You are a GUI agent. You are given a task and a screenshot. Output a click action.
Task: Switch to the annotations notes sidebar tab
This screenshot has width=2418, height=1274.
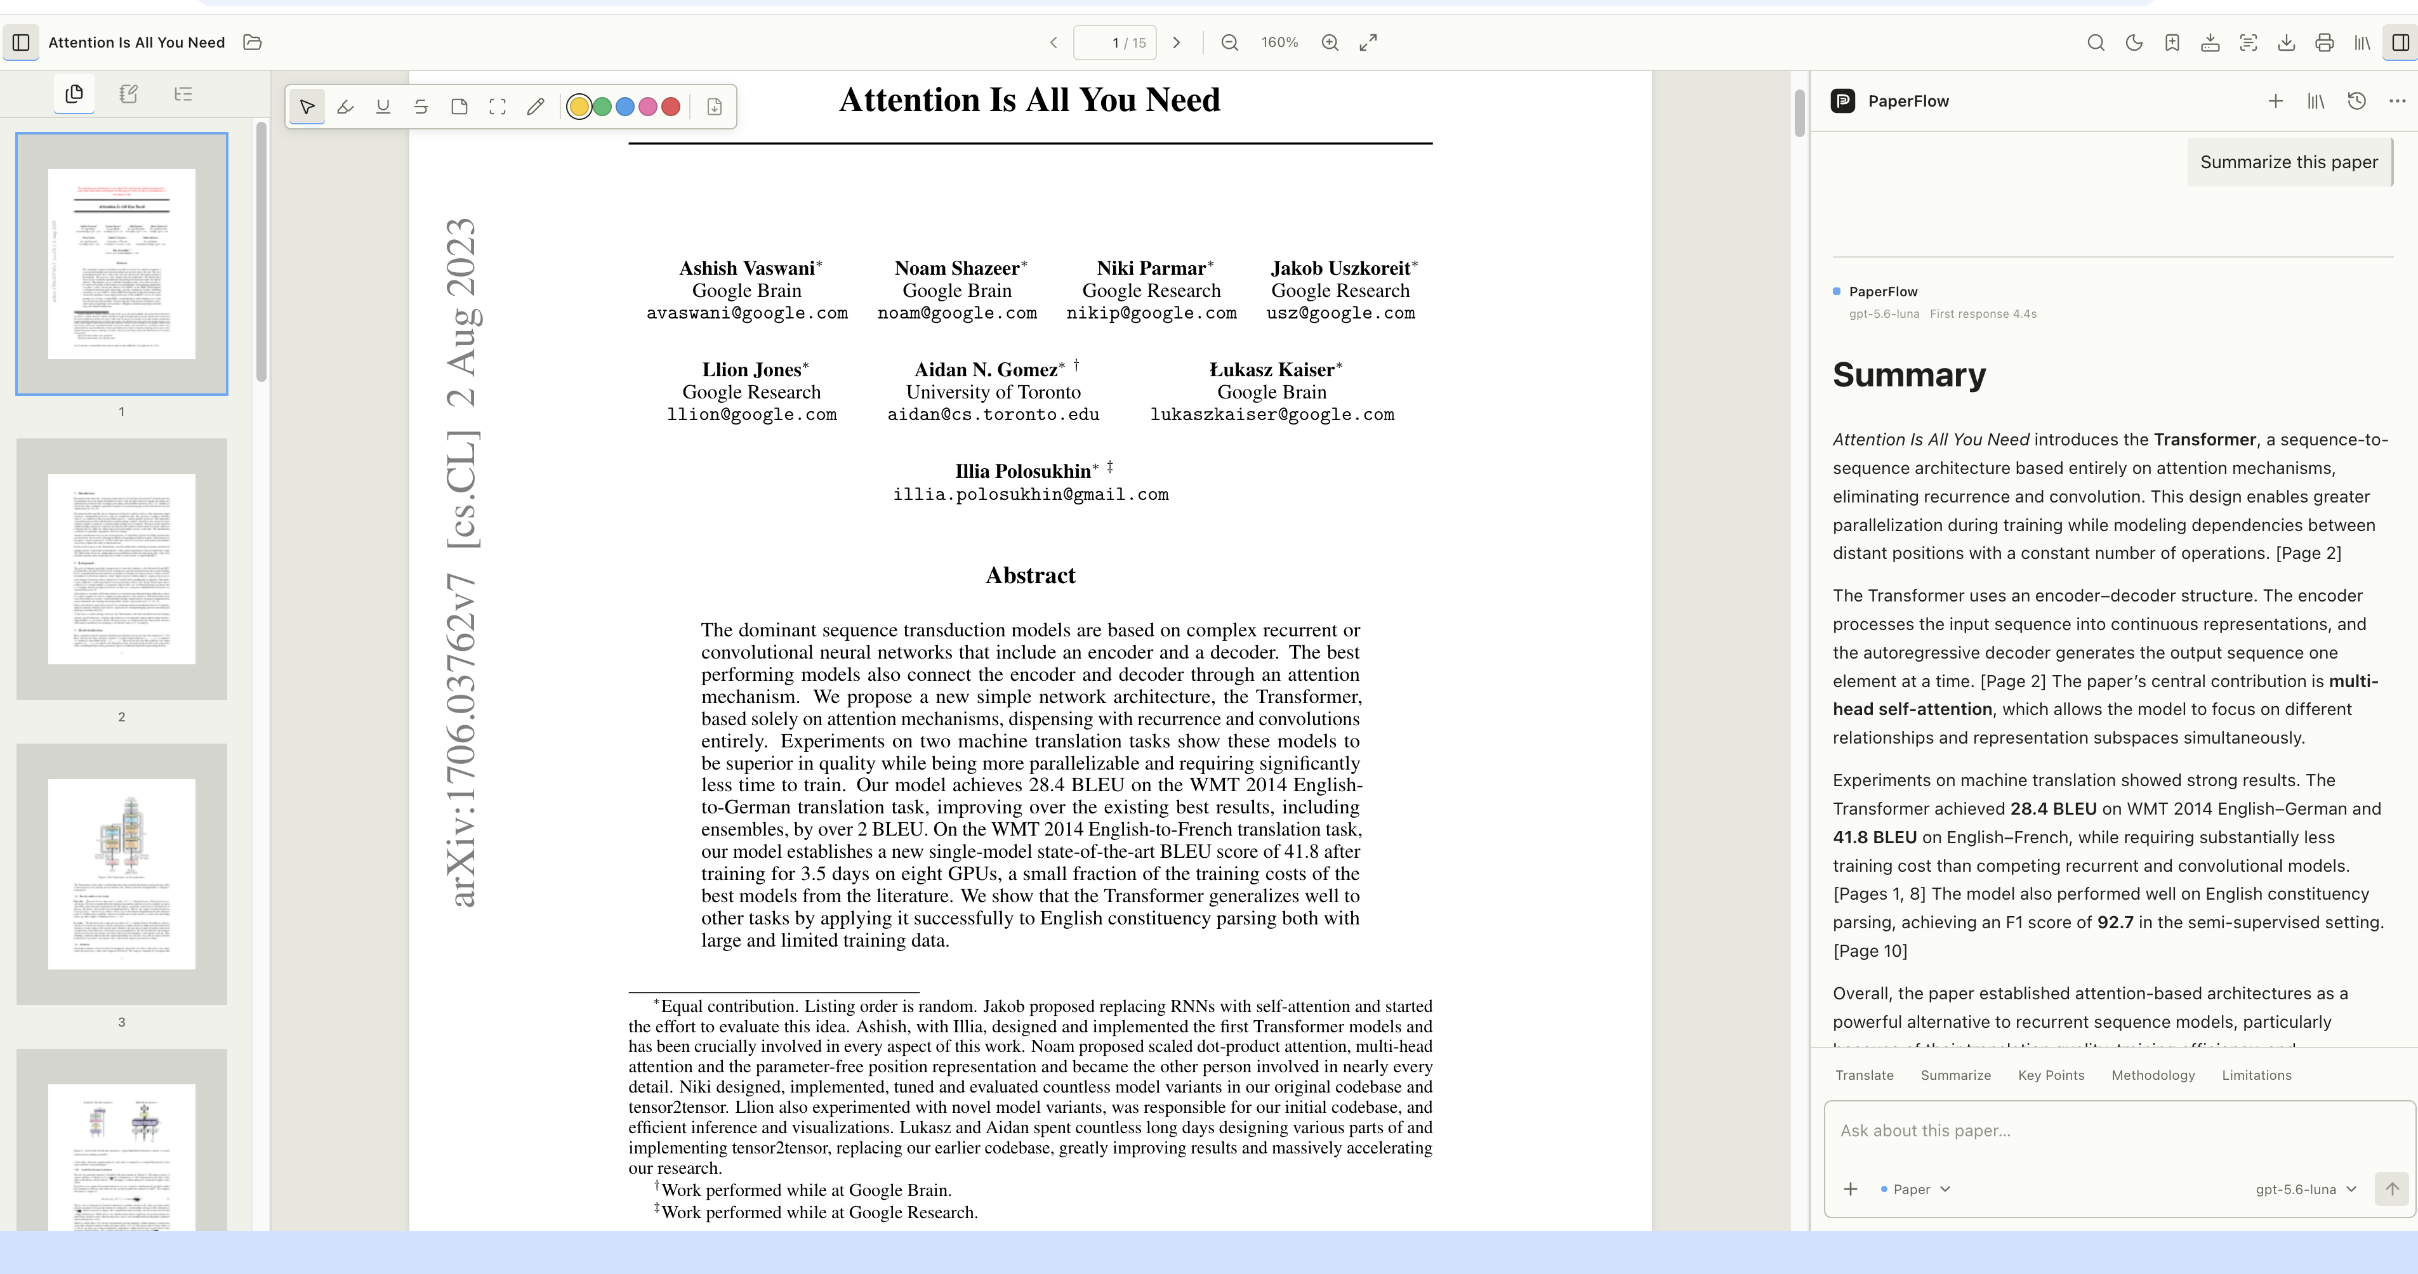[x=129, y=94]
